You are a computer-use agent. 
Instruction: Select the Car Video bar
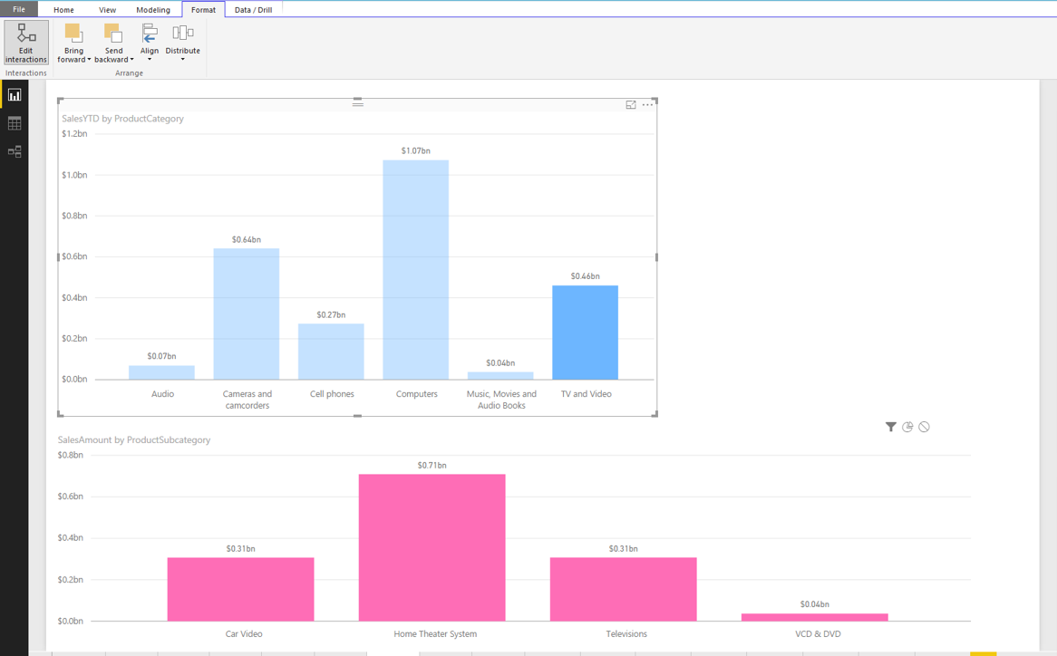point(240,589)
